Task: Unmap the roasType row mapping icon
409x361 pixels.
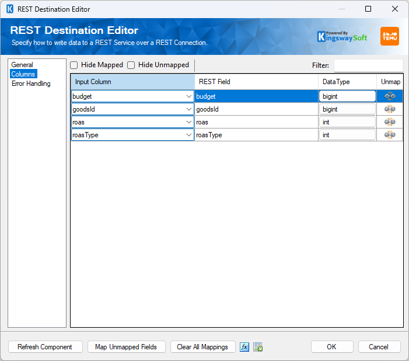Action: coord(390,134)
